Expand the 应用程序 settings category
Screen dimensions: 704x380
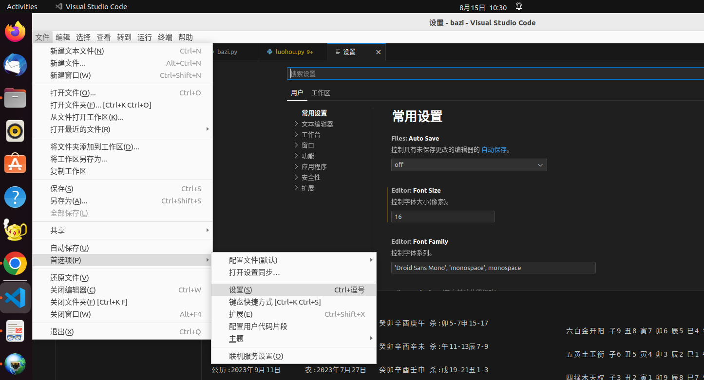[296, 166]
